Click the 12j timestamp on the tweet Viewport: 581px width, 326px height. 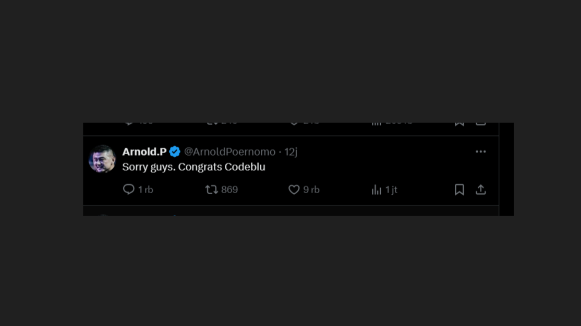tap(291, 152)
